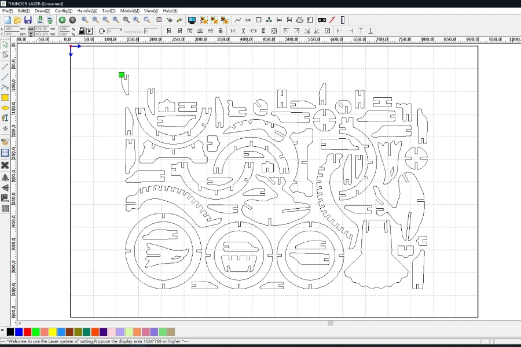Pick the blue color swatch
The width and height of the screenshot is (521, 347).
point(19,332)
